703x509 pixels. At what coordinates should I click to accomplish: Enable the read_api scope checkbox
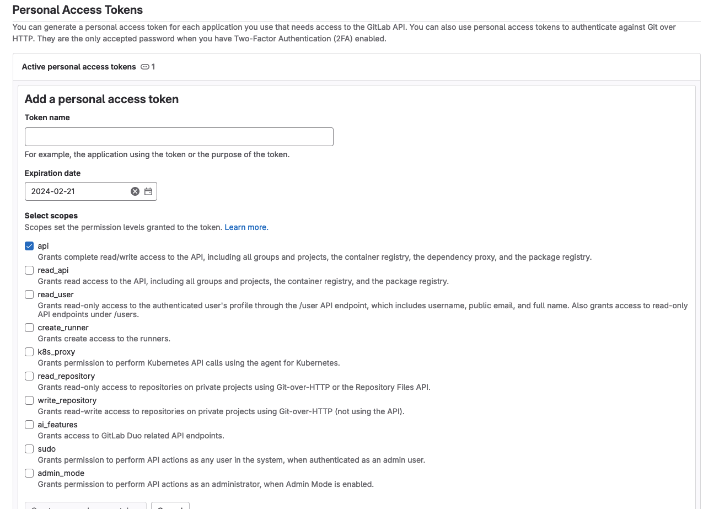pos(29,270)
